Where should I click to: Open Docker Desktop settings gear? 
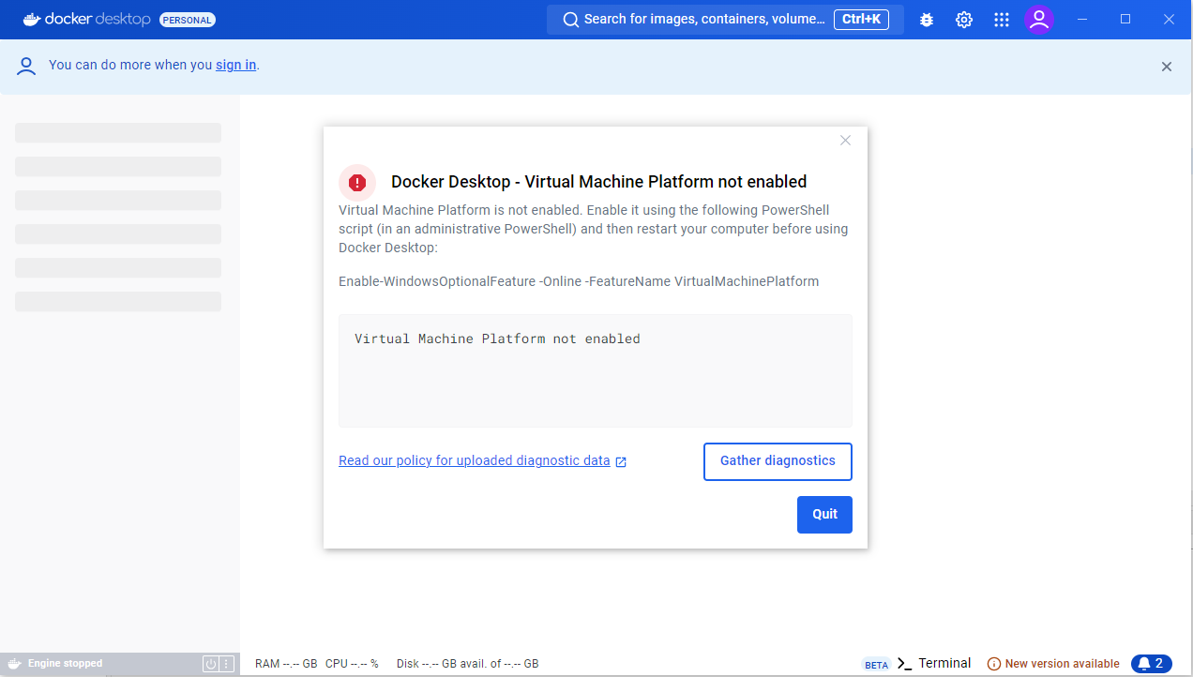click(964, 20)
